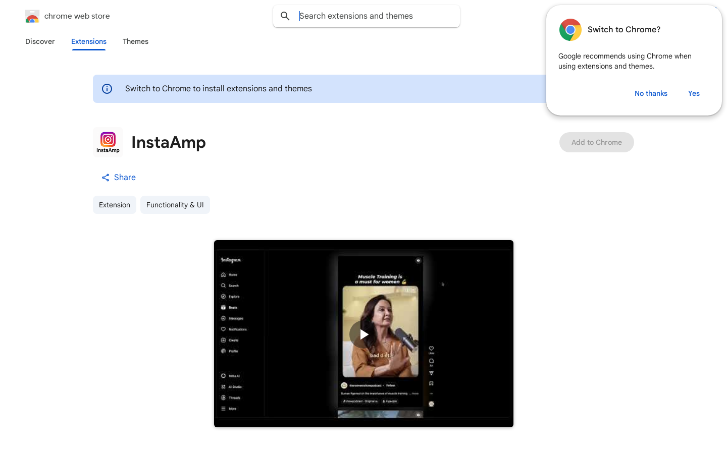Click the InstaAmp extension logo
Viewport: 727px width, 454px height.
[108, 142]
